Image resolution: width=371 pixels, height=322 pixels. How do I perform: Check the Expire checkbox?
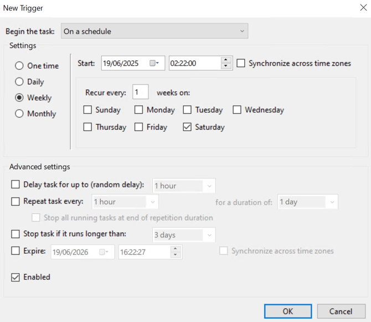pos(16,251)
